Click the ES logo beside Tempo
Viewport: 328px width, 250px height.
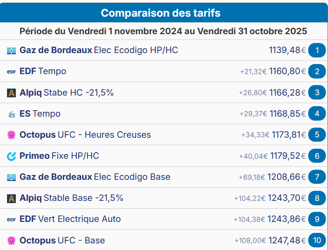(x=11, y=114)
